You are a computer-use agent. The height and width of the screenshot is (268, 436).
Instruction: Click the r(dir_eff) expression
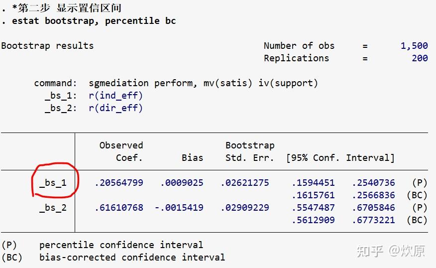115,108
